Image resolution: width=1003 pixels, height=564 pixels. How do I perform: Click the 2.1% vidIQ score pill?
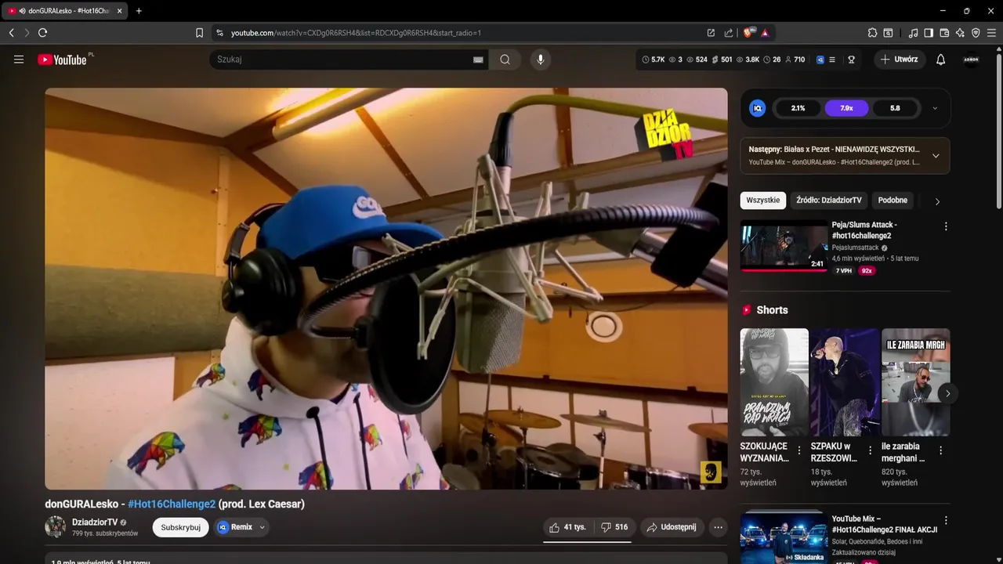pyautogui.click(x=798, y=108)
